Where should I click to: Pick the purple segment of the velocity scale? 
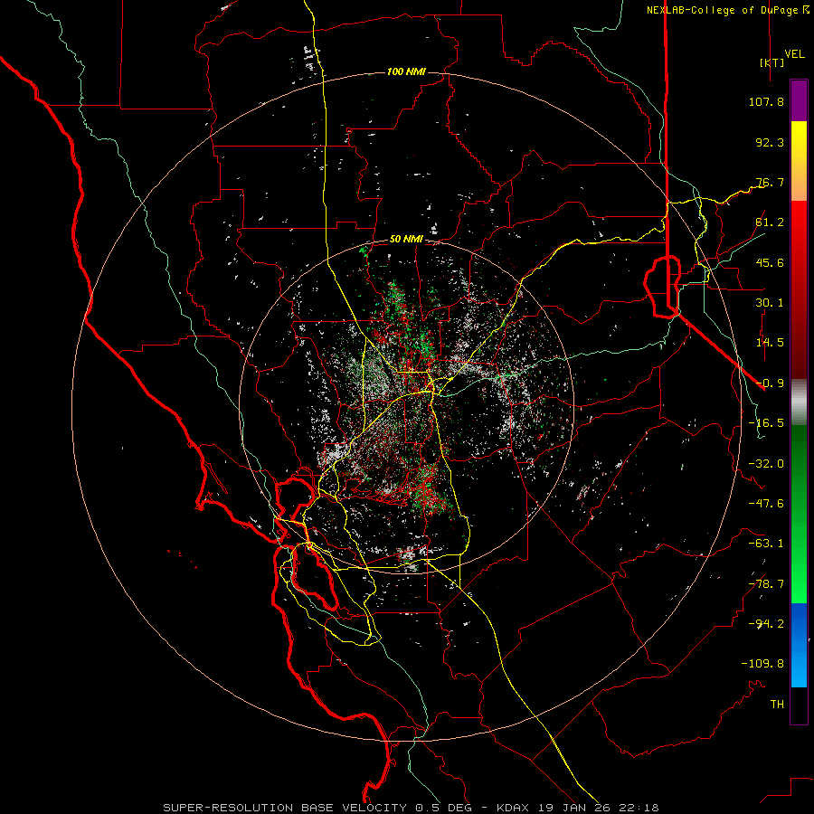799,100
